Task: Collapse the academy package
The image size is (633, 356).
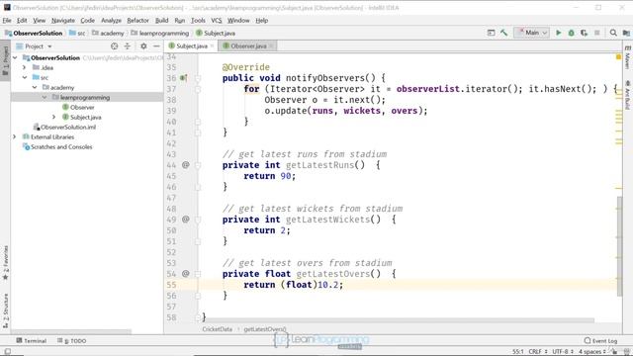Action: point(35,87)
